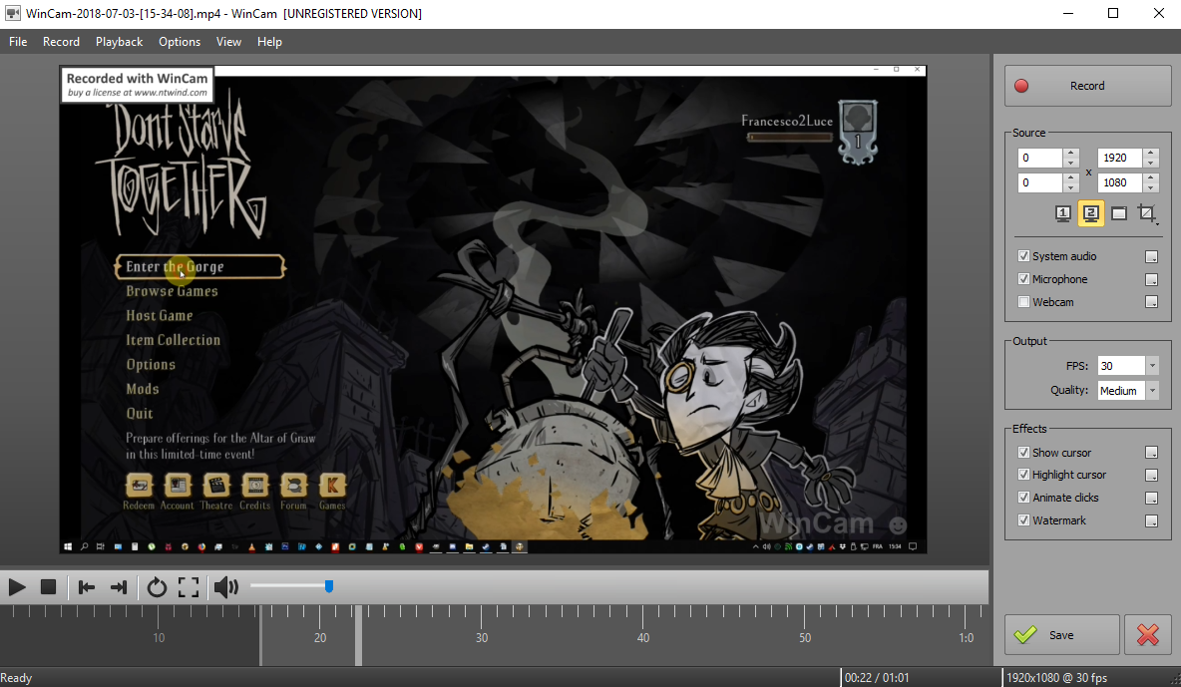Toggle loop playback icon

(157, 587)
